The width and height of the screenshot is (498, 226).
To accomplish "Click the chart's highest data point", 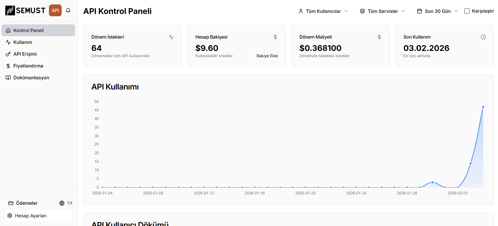I will click(483, 107).
